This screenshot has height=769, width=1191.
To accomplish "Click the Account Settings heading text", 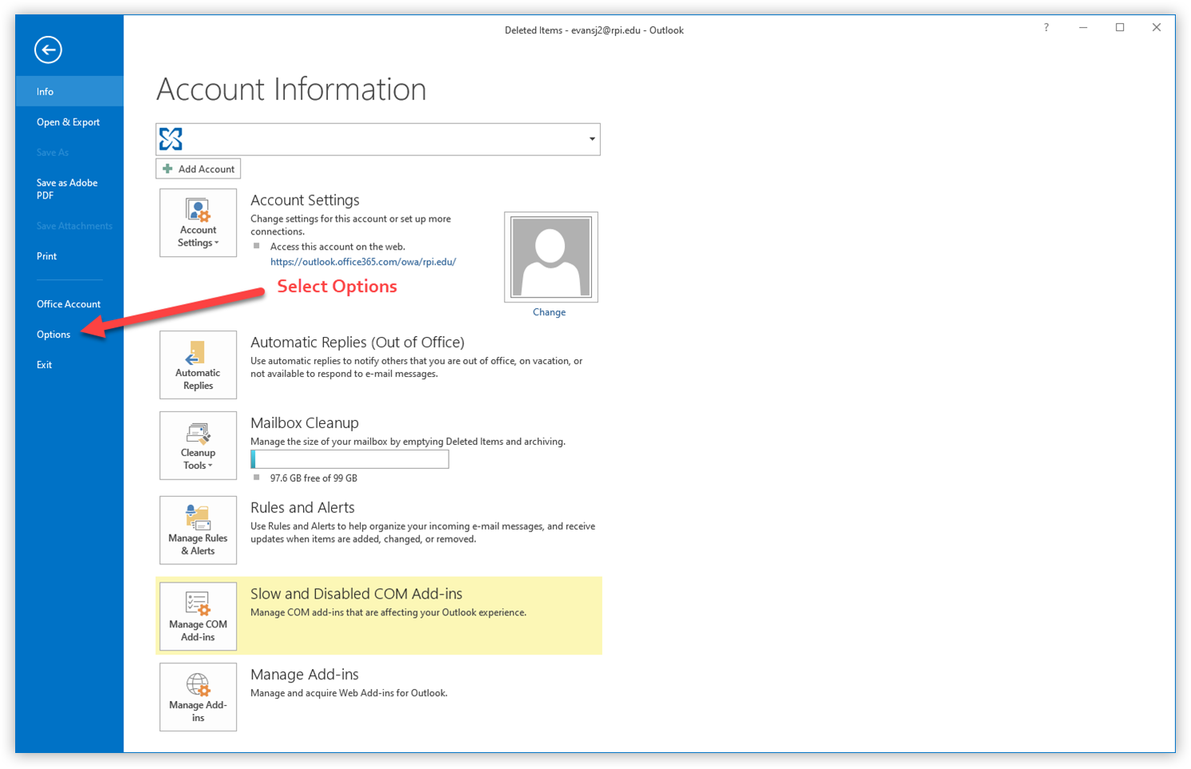I will pos(305,200).
